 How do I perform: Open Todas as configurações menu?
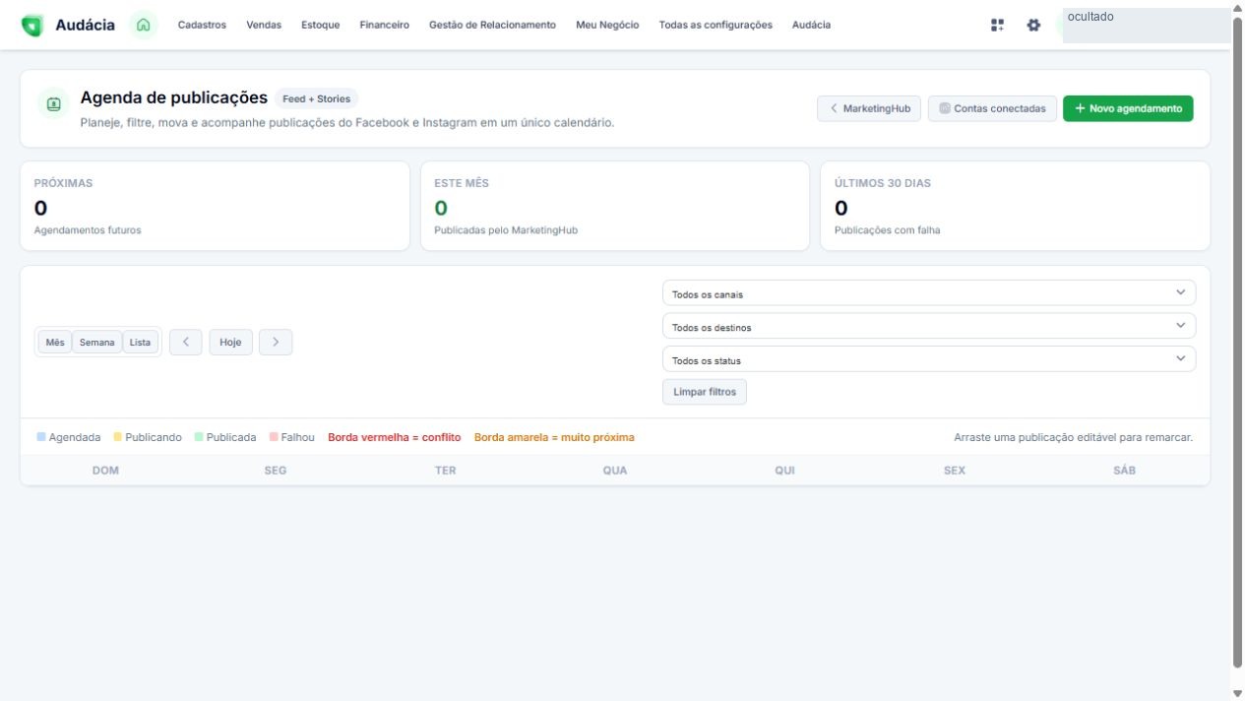pos(716,26)
